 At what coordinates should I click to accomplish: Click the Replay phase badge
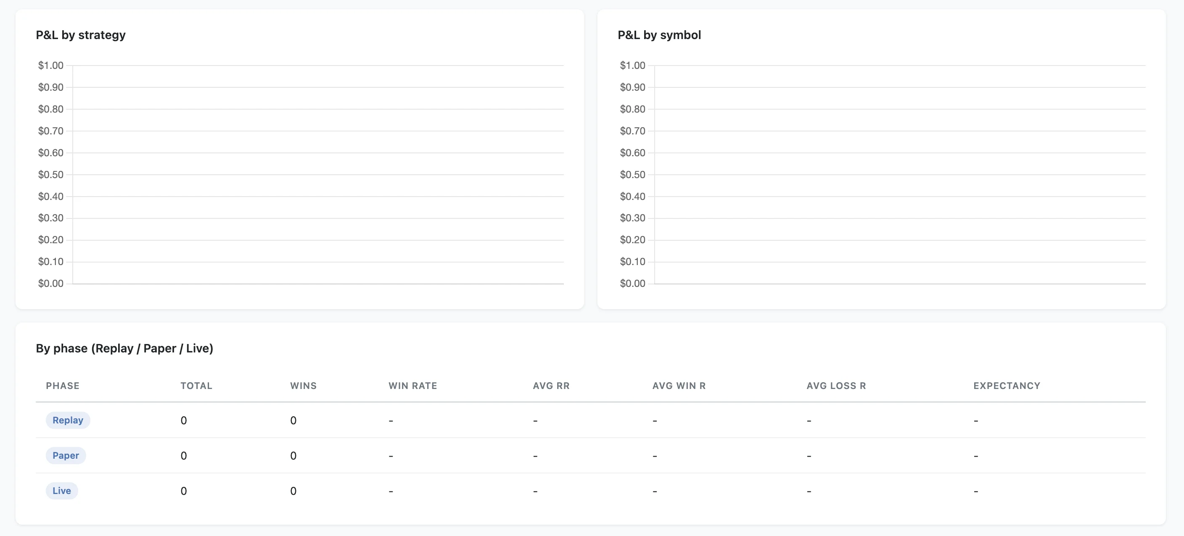68,420
